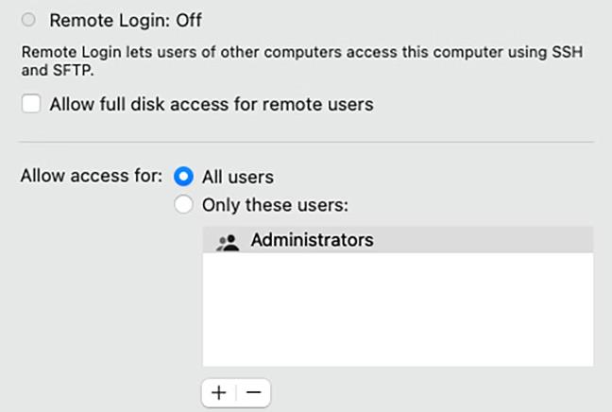This screenshot has width=612, height=412.
Task: Click blank space right of the Administrators entry
Action: [491, 241]
